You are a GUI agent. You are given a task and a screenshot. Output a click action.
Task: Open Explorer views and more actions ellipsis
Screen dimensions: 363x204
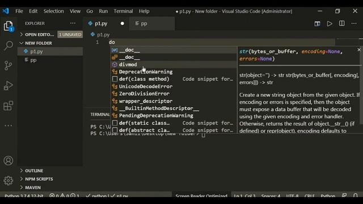click(73, 23)
